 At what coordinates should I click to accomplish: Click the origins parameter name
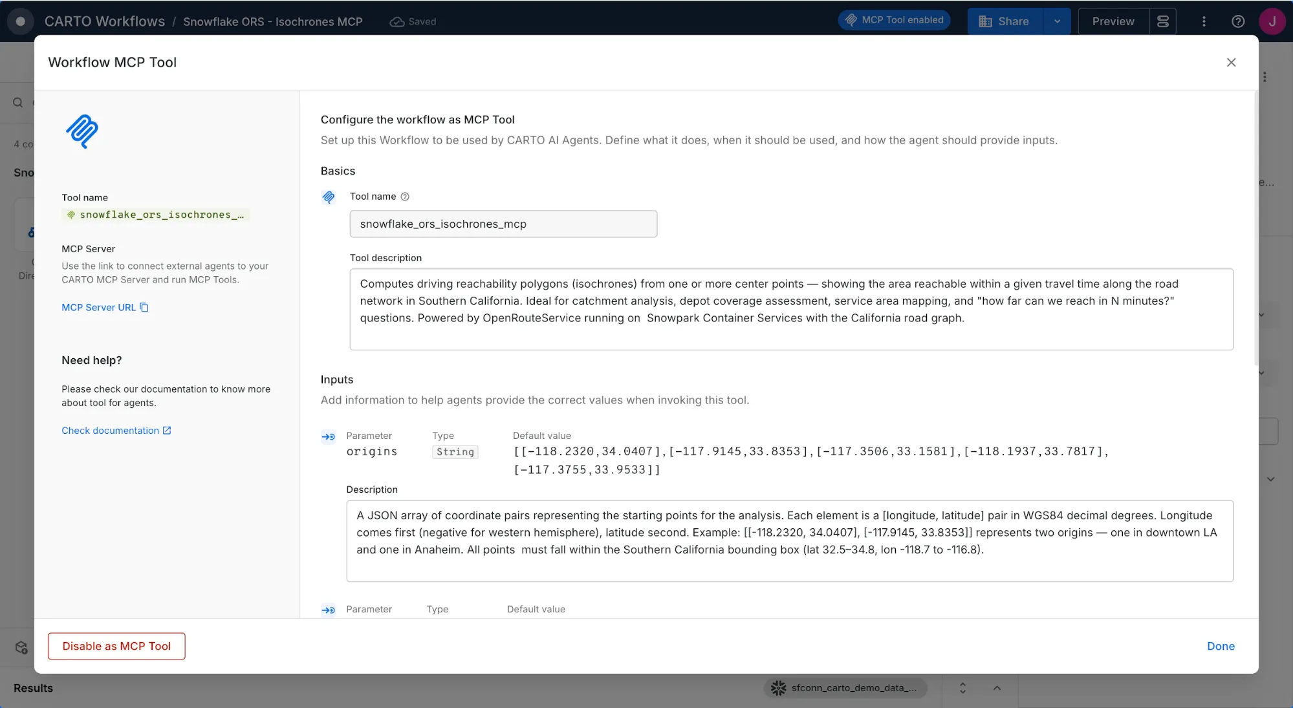coord(372,451)
